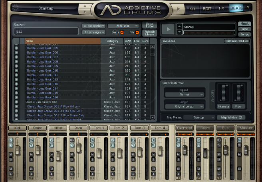This screenshot has height=182, width=262.
Task: Open the HiHat channel FX button
Action: pyautogui.click(x=52, y=145)
